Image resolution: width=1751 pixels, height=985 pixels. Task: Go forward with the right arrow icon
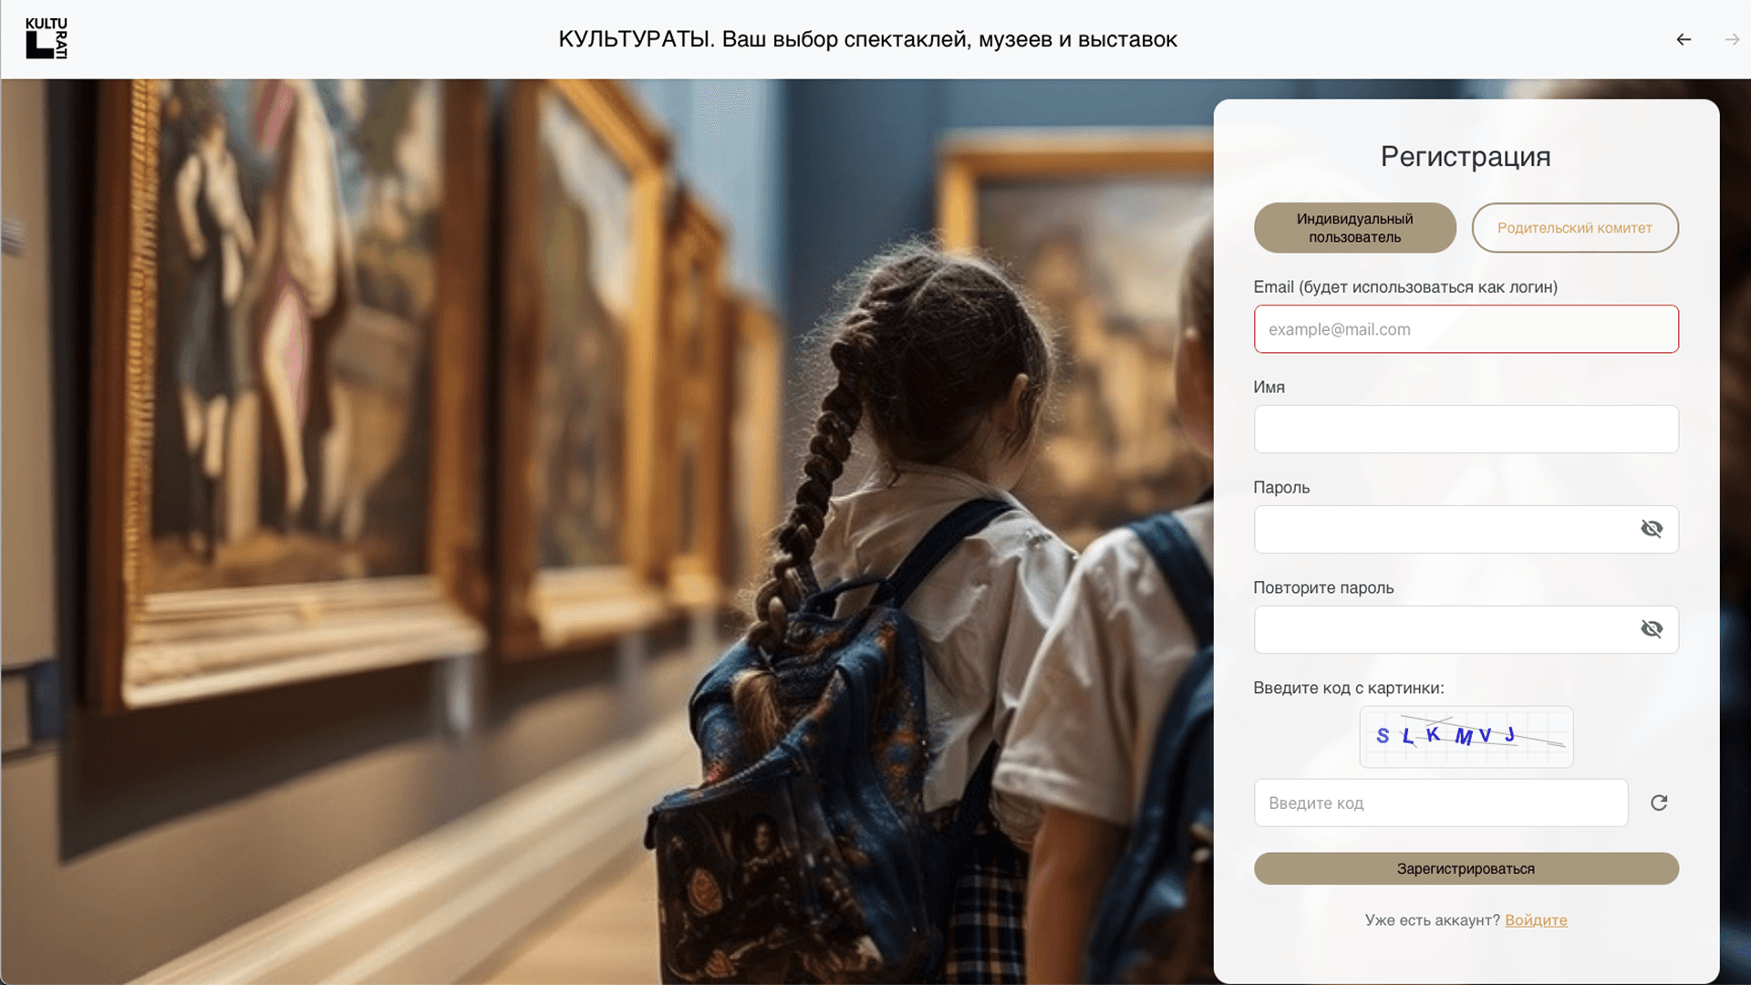click(1732, 39)
